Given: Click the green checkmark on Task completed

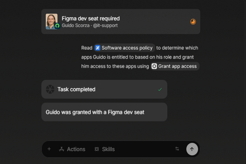Looking at the screenshot, I should point(160,89).
